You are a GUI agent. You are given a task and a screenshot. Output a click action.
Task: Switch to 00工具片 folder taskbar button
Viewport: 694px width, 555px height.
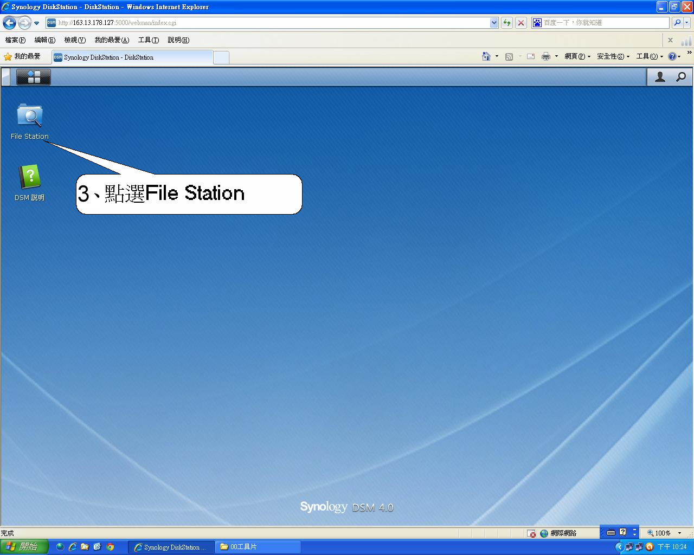pos(258,547)
